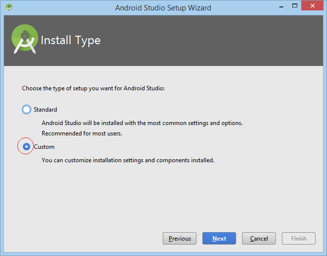This screenshot has width=327, height=256.
Task: Go back with the Previous button
Action: [180, 238]
